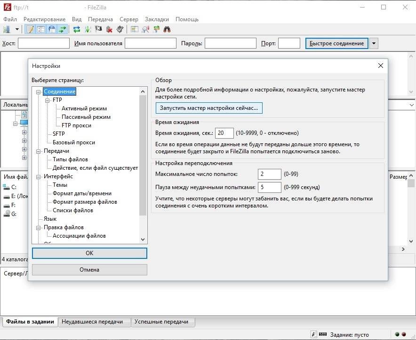
Task: Select Базовый прокси settings page
Action: [x=74, y=142]
